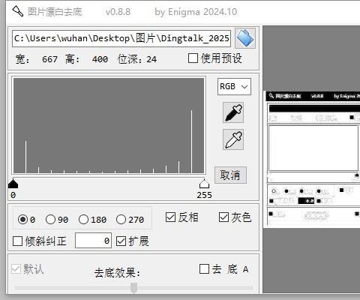Check the 去底 A checkbox
Screen dimensions: 360x300
coord(204,269)
